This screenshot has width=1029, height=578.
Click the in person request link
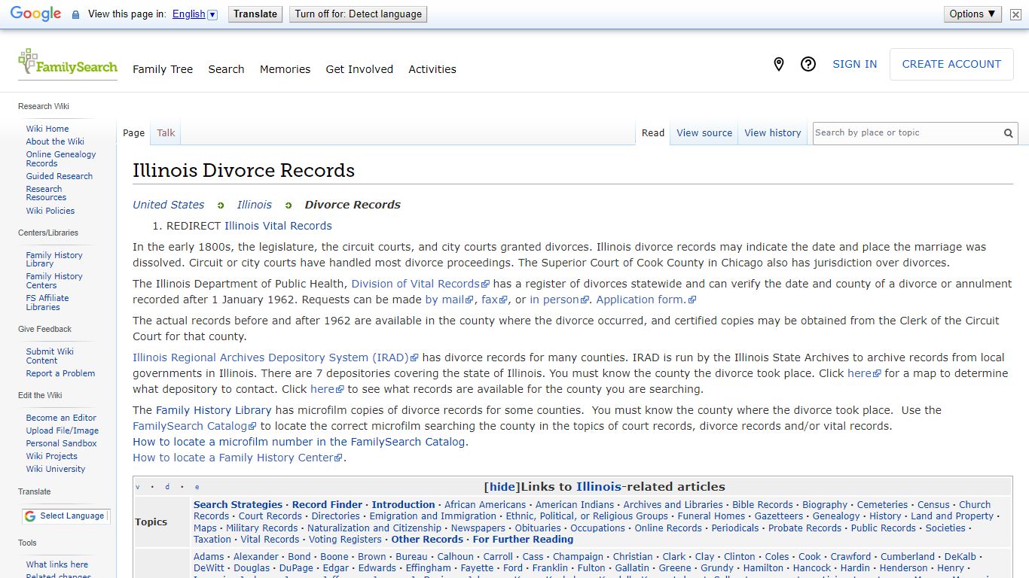560,300
